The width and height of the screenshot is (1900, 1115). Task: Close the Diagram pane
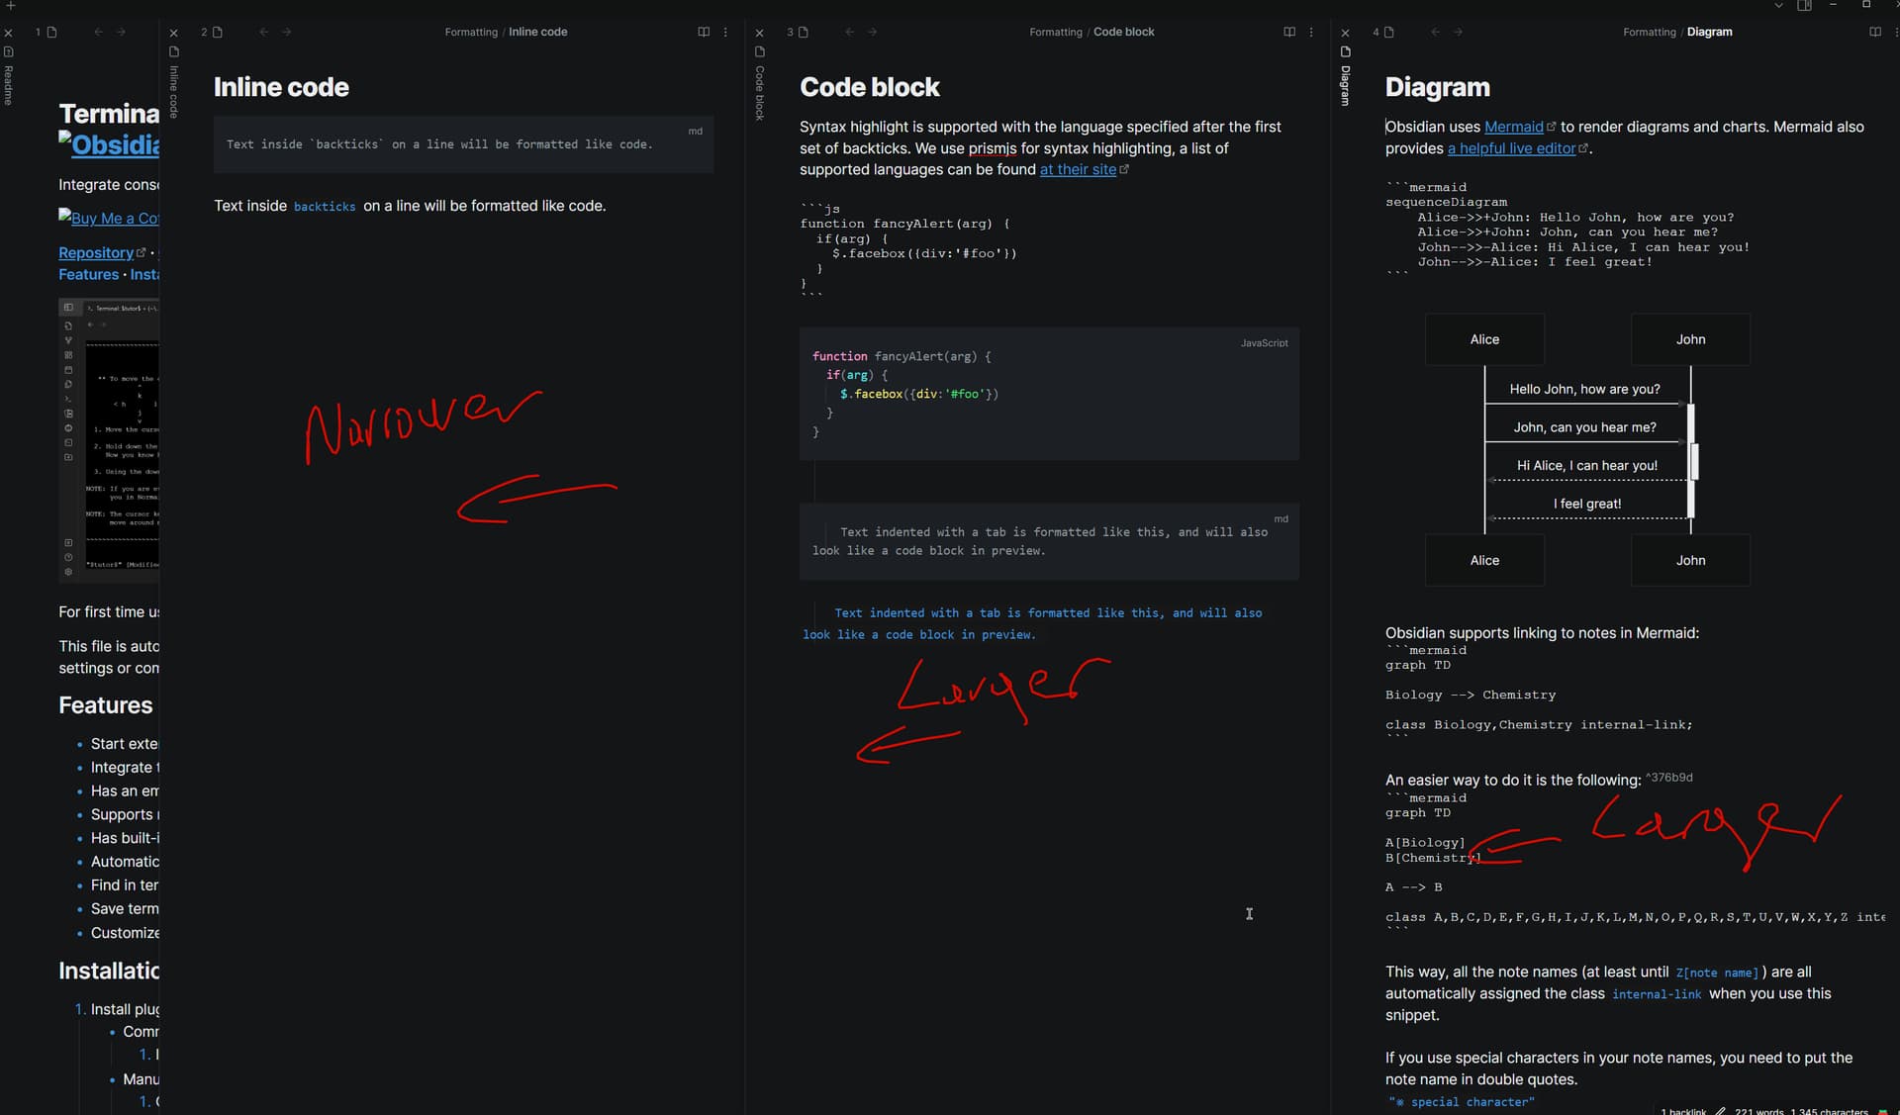click(x=1345, y=33)
